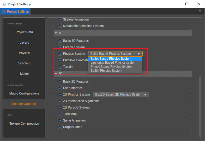Open the Box2D Based 2D Physics dropdown
Viewport: 205px width, 141px height.
(x=120, y=95)
